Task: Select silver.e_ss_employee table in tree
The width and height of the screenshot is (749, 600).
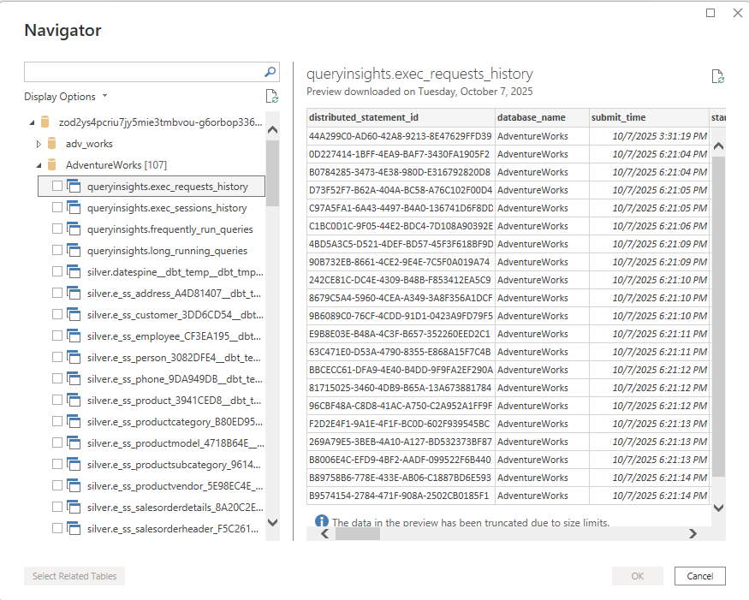Action: [175, 336]
